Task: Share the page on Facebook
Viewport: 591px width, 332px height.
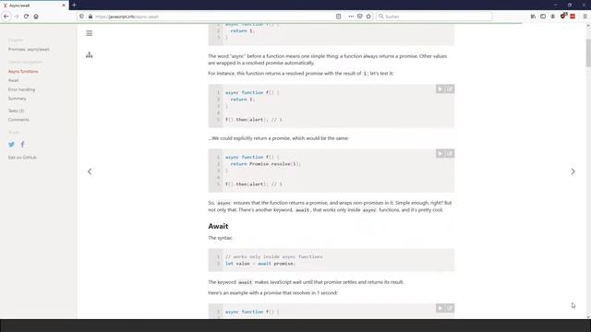Action: [22, 145]
